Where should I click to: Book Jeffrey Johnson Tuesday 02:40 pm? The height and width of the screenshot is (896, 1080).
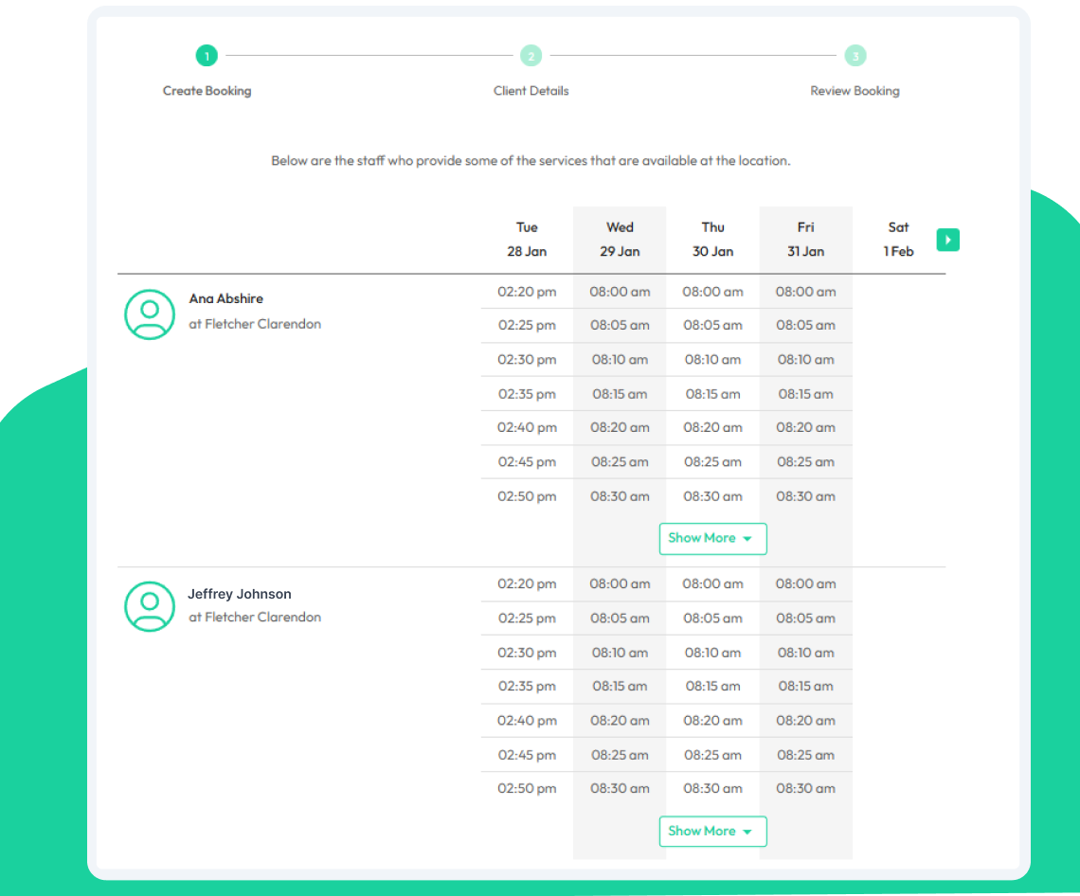[527, 721]
